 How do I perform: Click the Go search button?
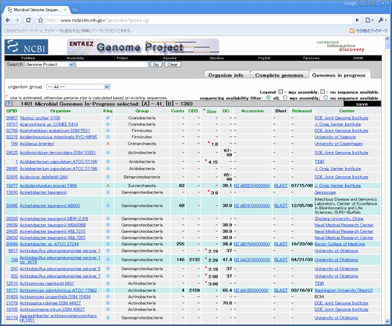[x=156, y=64]
